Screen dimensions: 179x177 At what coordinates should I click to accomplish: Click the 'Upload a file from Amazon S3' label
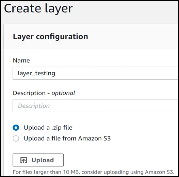pyautogui.click(x=67, y=139)
